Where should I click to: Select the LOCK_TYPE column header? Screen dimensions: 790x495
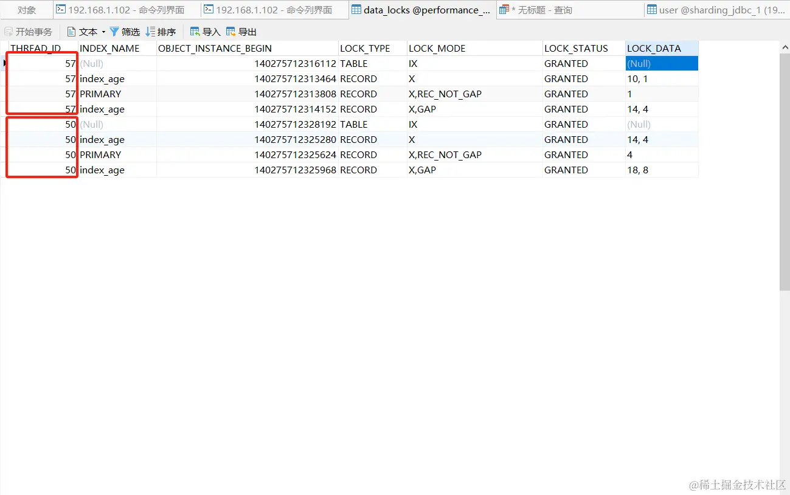point(373,49)
